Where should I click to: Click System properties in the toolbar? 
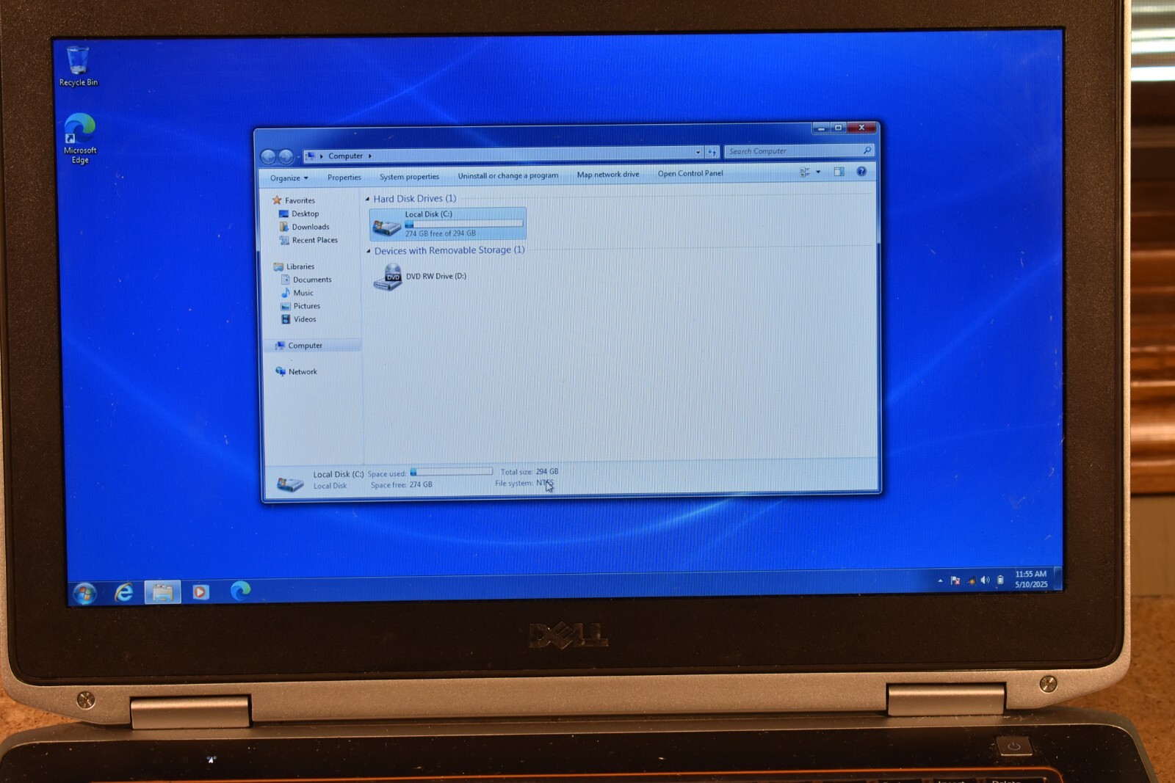409,177
